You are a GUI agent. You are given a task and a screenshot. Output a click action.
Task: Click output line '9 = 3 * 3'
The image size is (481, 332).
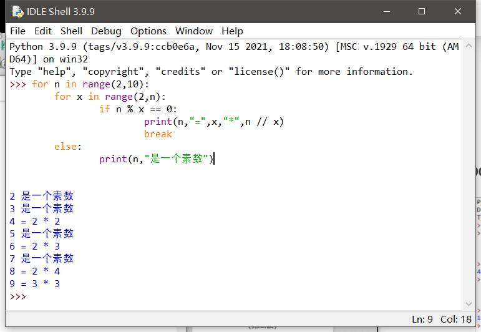35,283
